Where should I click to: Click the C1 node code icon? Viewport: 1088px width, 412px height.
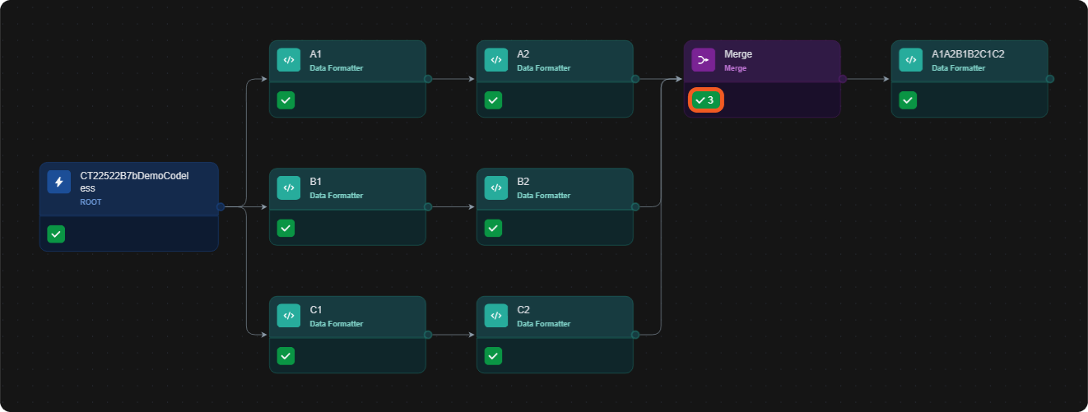[x=289, y=316]
